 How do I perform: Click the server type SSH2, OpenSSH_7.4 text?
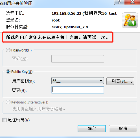coord(70,27)
